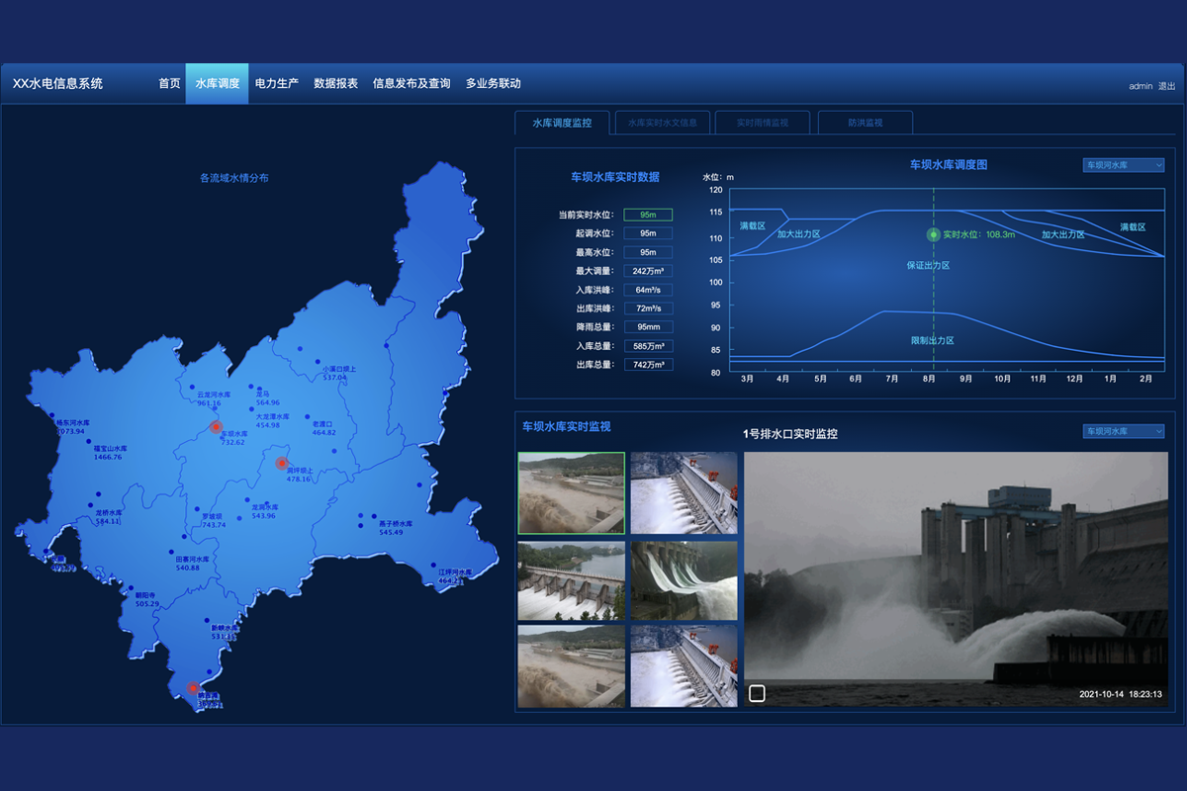Screen dimensions: 1187x791
Task: Click the 退出 logout link
Action: (x=1167, y=86)
